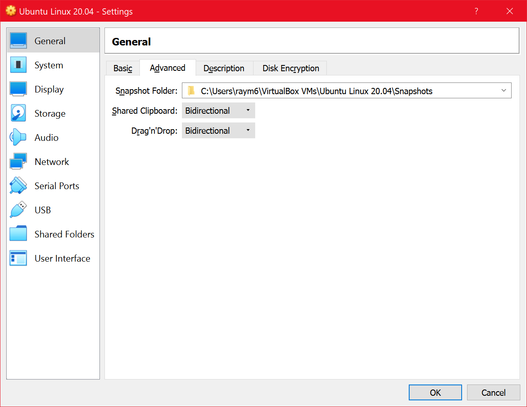Open the Drag'n'Drop dropdown
The image size is (527, 407).
pos(218,130)
